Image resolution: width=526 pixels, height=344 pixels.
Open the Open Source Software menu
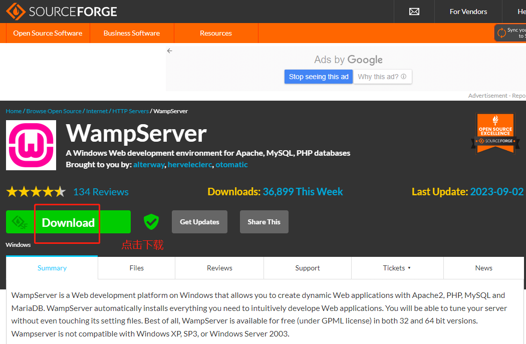[48, 33]
